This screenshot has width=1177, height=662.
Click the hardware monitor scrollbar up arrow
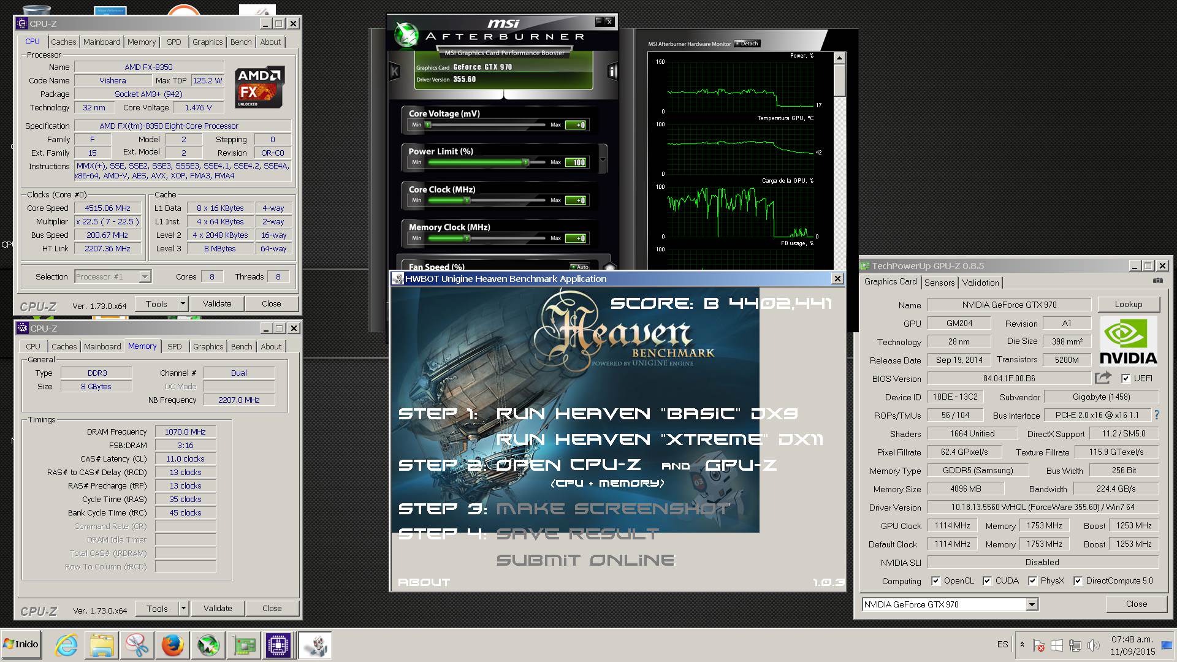tap(839, 58)
